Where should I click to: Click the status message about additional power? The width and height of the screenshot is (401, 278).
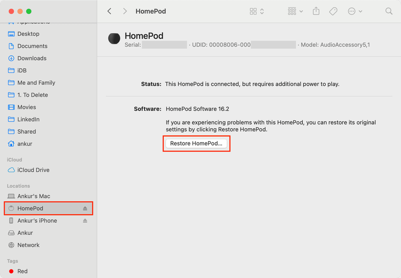252,84
